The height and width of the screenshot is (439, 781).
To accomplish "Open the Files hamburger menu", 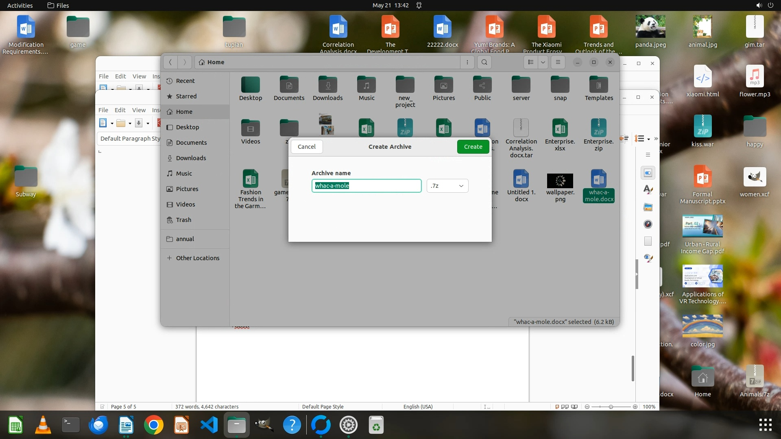I will 558,62.
